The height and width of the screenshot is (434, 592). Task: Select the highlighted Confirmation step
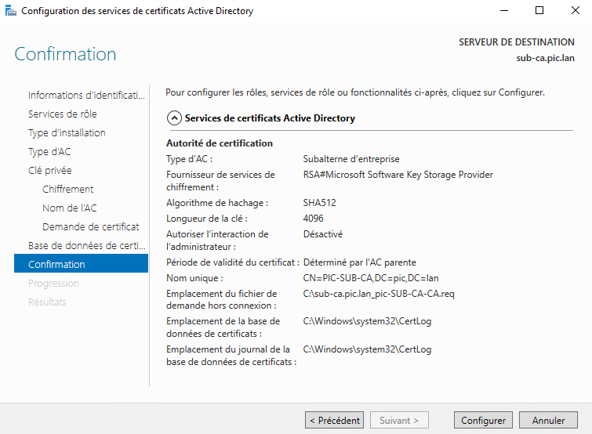[x=82, y=263]
